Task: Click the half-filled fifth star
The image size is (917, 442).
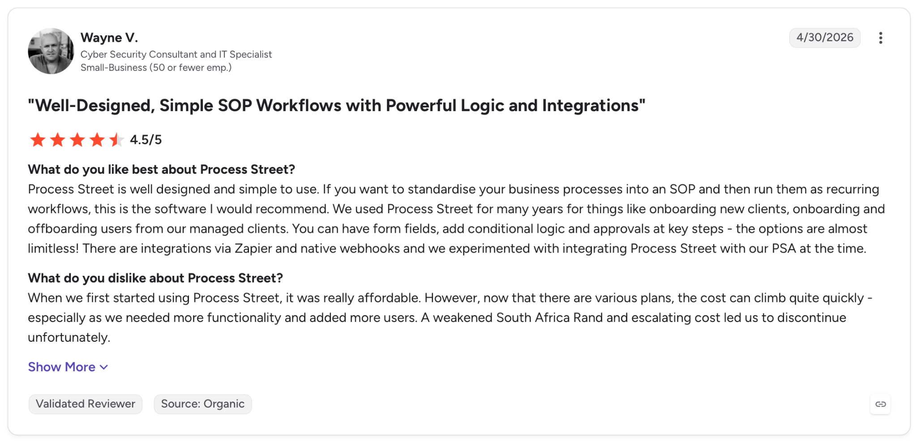Action: coord(116,140)
